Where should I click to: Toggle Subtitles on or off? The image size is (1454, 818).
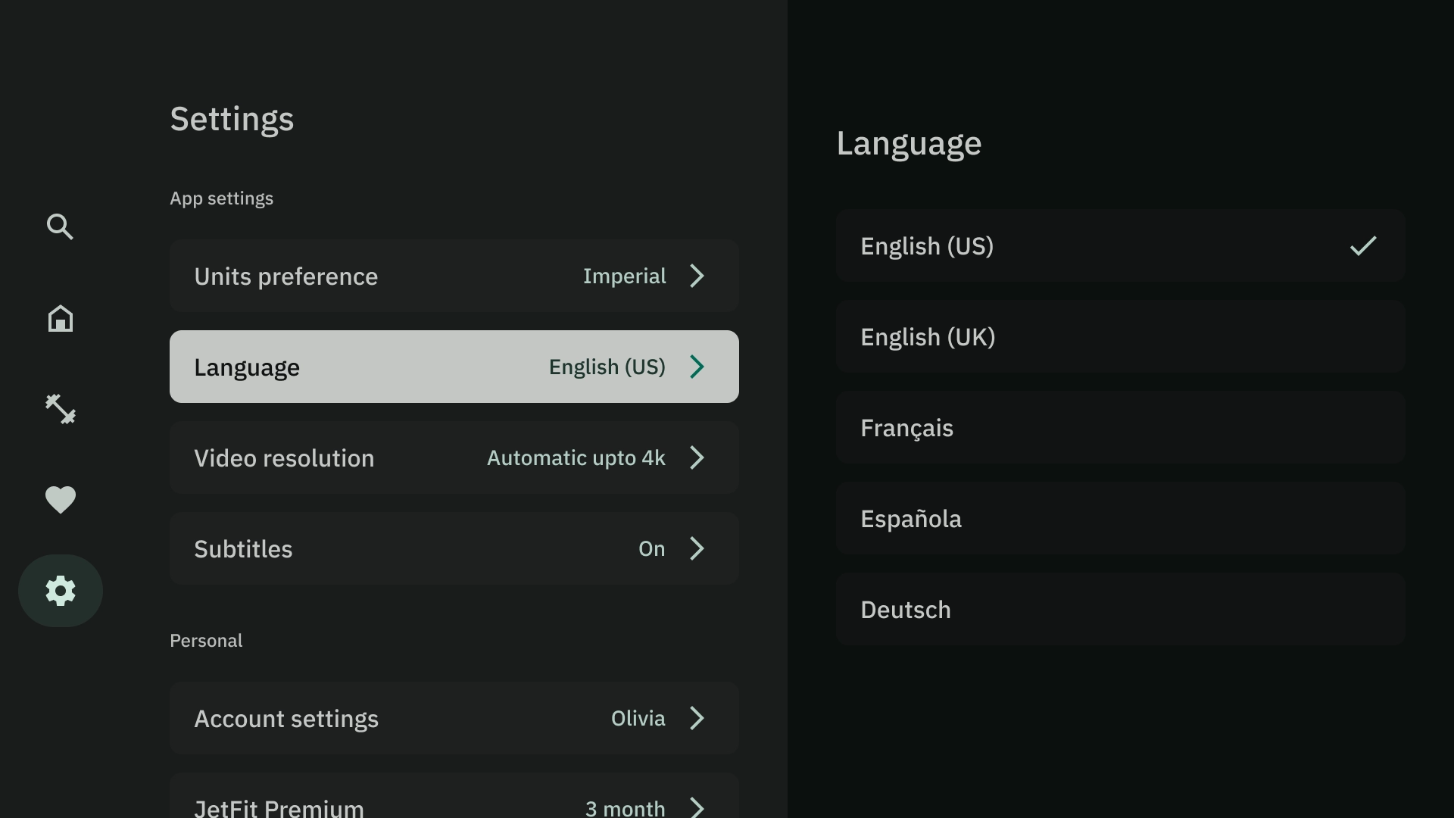454,548
